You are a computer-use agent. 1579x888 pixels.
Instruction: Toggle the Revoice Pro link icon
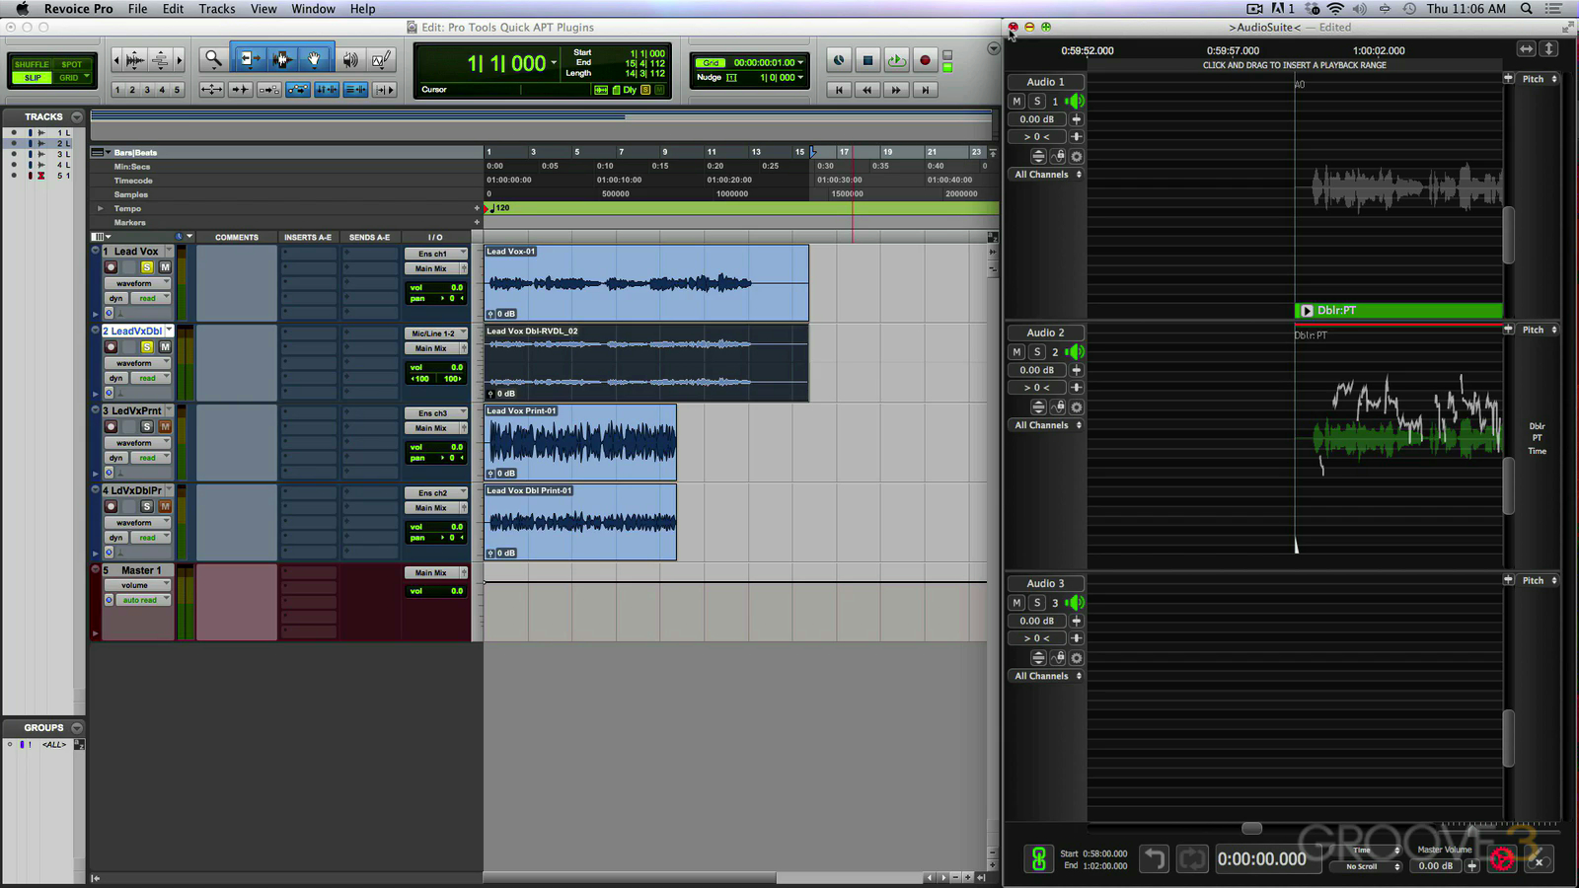1038,859
